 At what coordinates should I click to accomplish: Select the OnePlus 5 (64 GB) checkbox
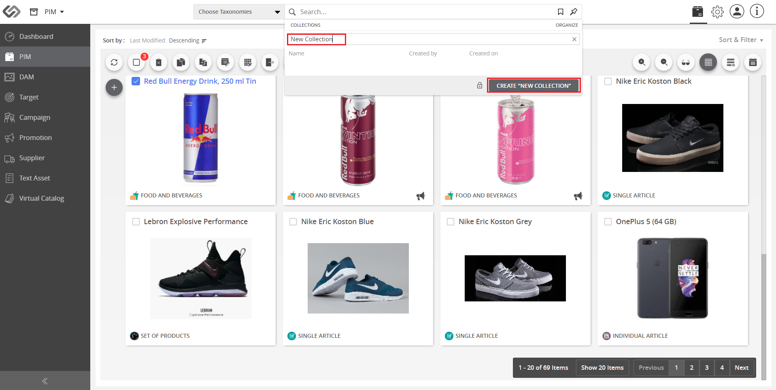tap(608, 222)
